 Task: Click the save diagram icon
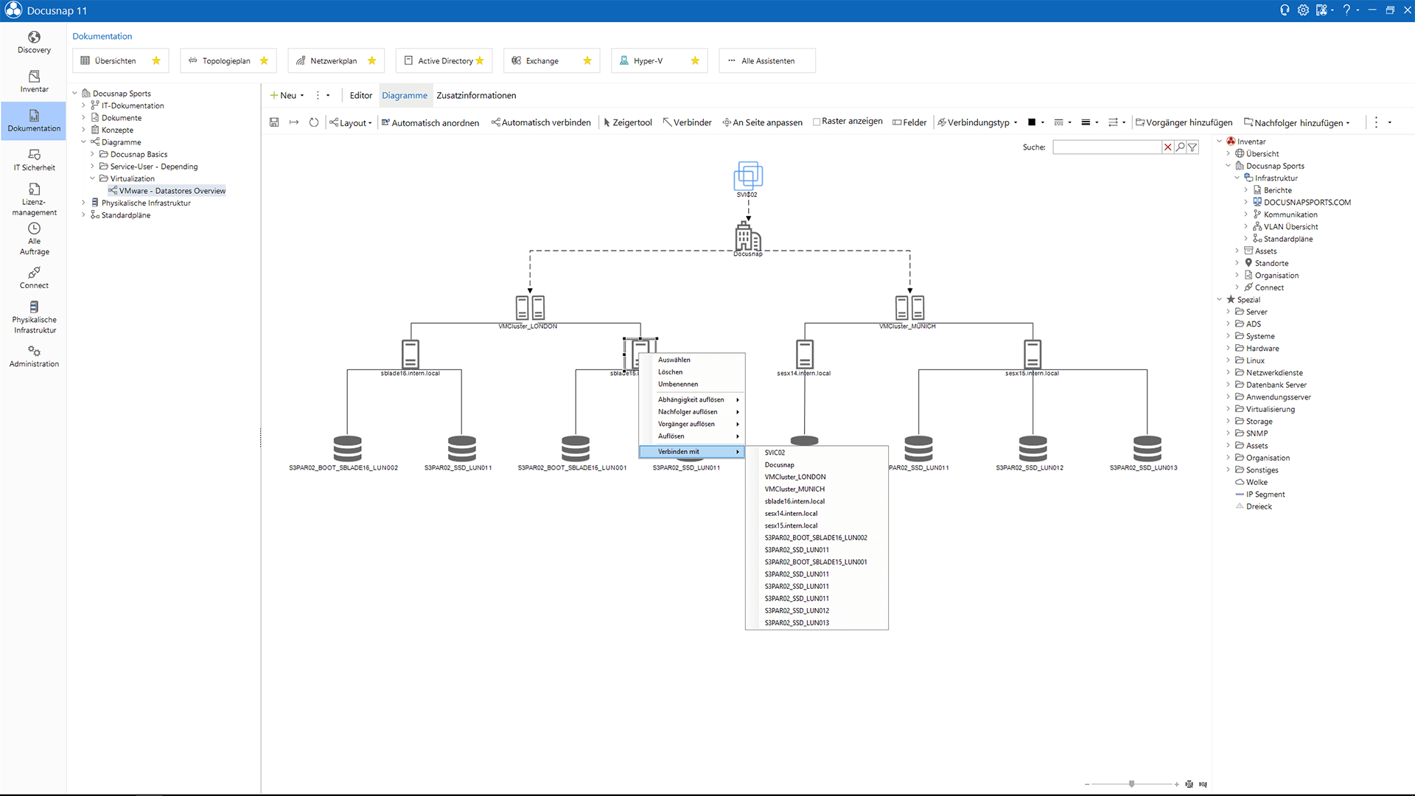click(x=274, y=122)
